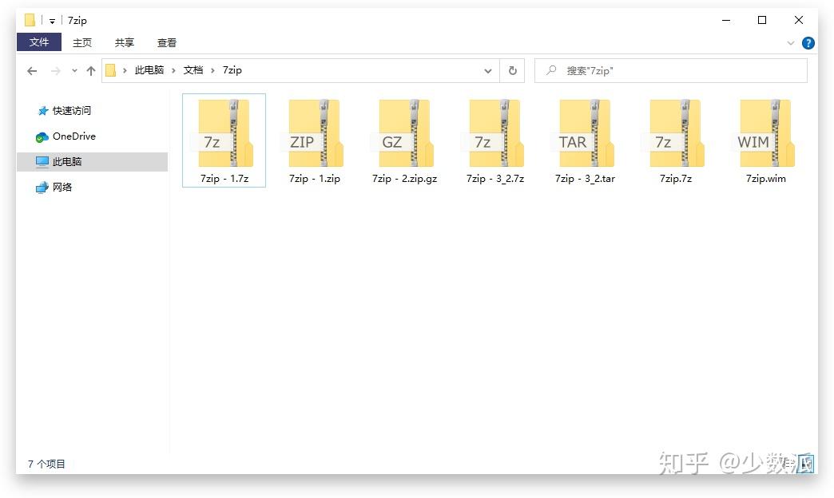Click the 7zip breadcrumb in the address bar
The image size is (834, 498).
(x=232, y=70)
